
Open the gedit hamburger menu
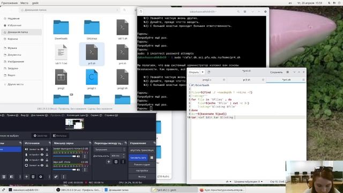click(x=288, y=72)
